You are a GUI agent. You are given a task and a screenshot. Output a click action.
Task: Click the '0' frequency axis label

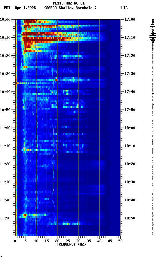pos(15,241)
